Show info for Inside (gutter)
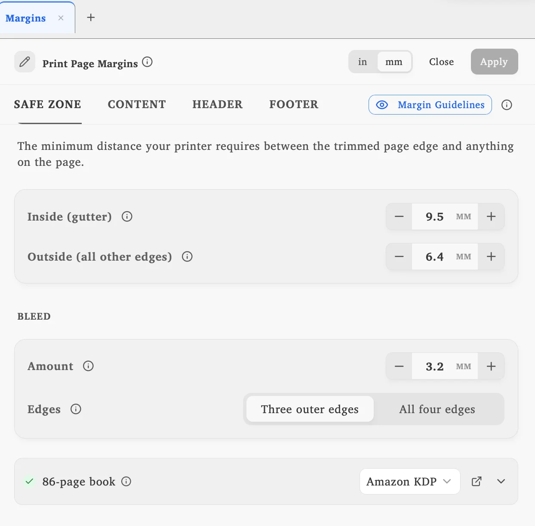 [x=127, y=216]
